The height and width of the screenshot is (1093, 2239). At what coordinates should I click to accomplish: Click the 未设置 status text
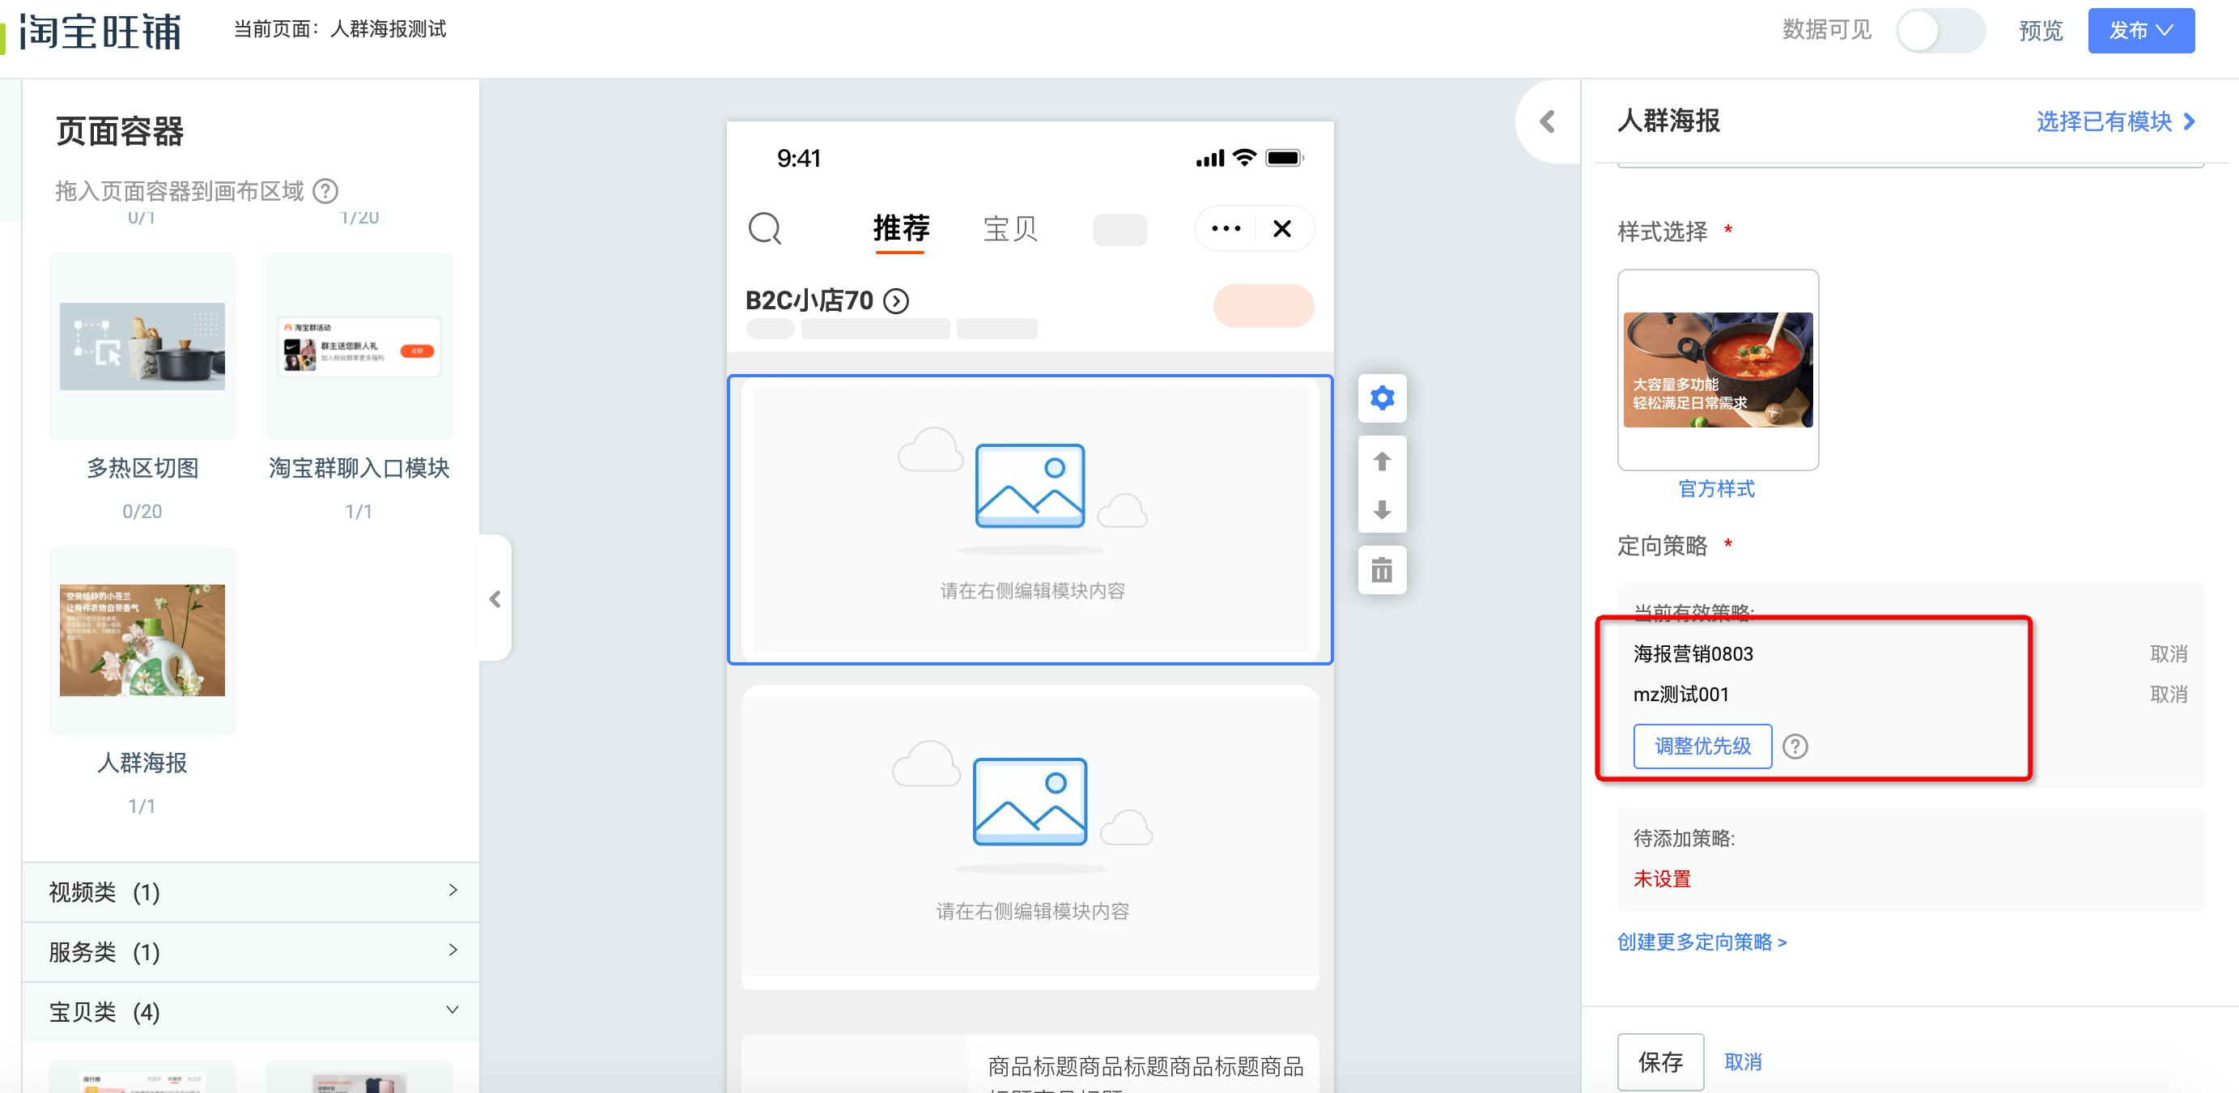click(1662, 879)
